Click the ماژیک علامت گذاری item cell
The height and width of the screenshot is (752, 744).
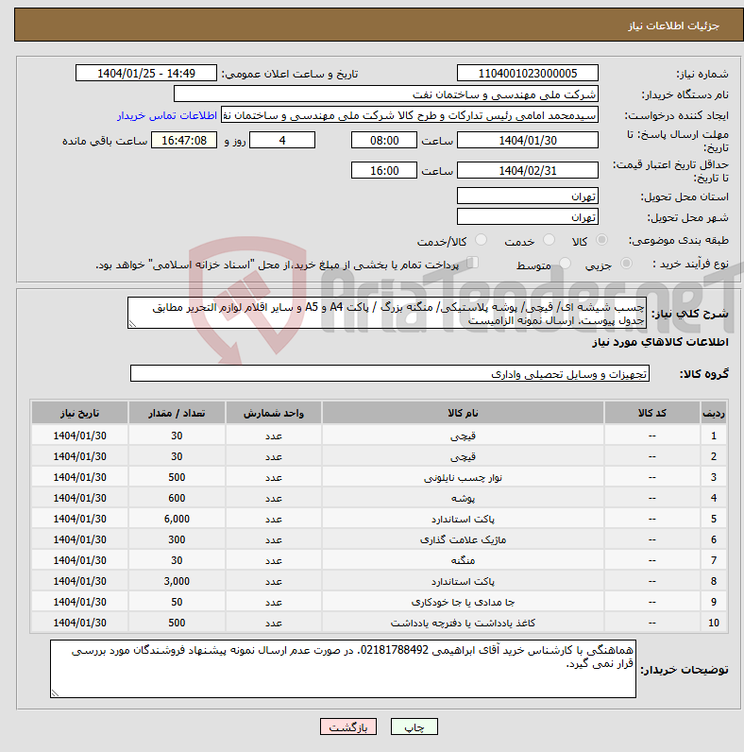pos(463,540)
